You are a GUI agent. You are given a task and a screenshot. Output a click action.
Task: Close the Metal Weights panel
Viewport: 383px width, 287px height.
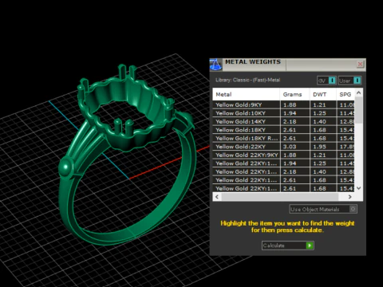[360, 64]
